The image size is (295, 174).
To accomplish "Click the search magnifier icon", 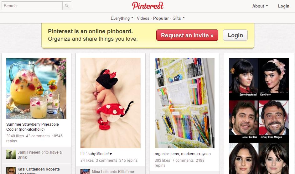I will pyautogui.click(x=67, y=6).
